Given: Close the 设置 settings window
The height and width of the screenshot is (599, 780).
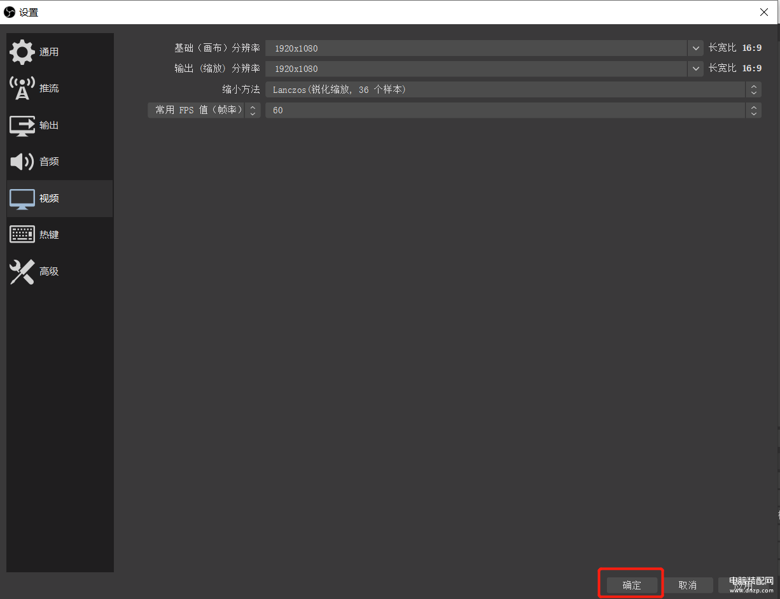Looking at the screenshot, I should 764,12.
